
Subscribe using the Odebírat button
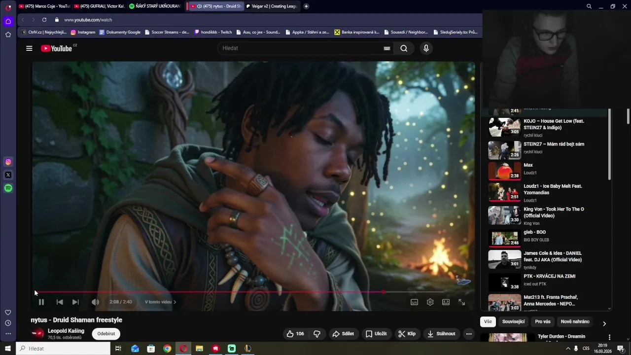(x=106, y=334)
